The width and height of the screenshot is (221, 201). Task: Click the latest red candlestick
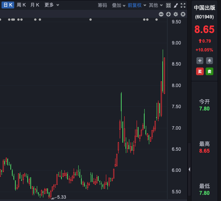[164, 76]
